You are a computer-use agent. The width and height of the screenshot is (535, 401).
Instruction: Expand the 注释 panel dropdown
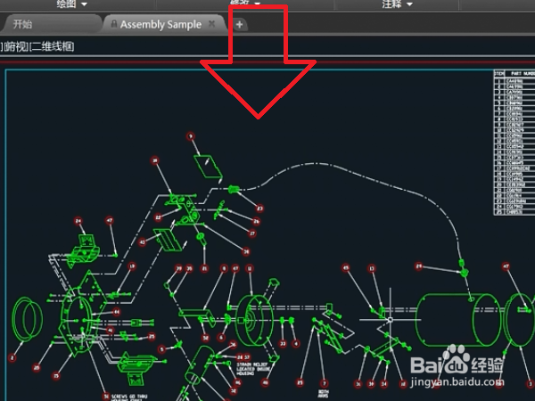tap(398, 4)
